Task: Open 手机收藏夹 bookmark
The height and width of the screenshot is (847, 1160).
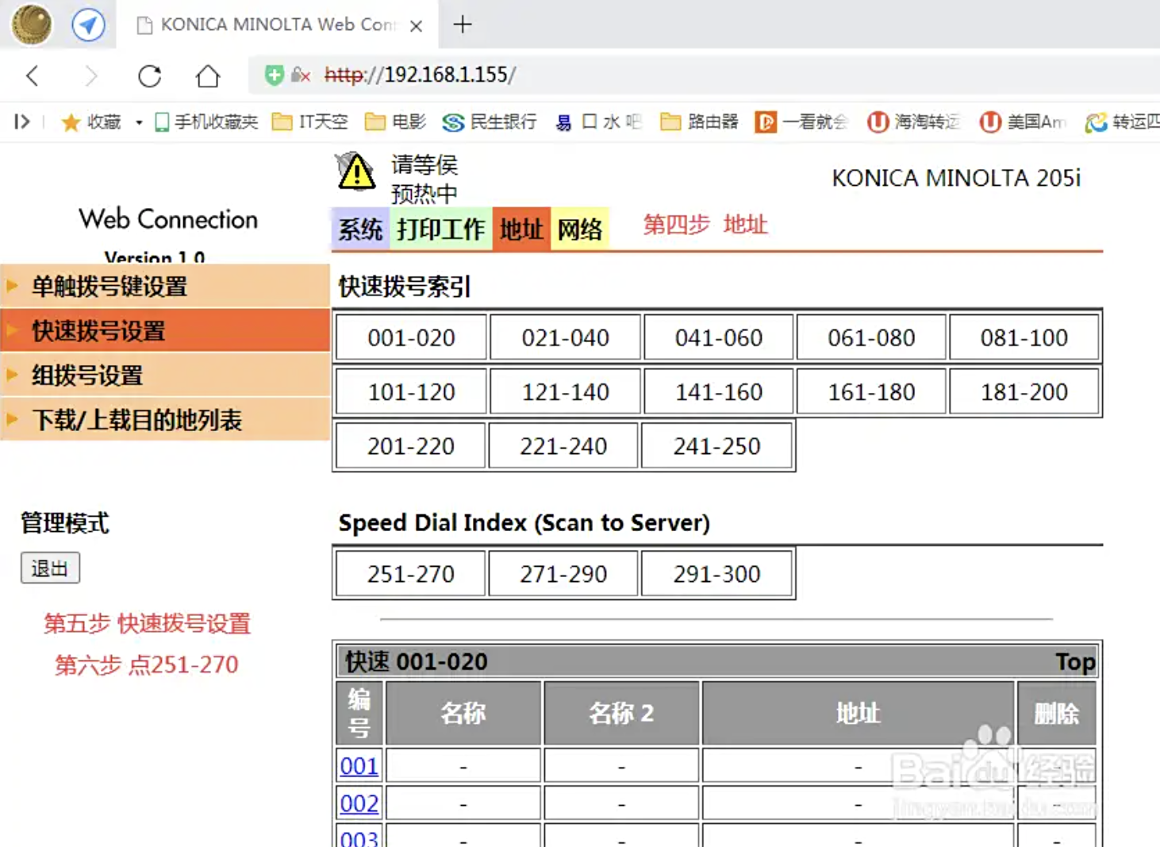Action: click(206, 121)
